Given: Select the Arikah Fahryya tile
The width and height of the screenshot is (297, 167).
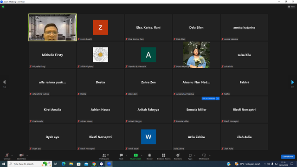Looking at the screenshot, I should (148, 109).
